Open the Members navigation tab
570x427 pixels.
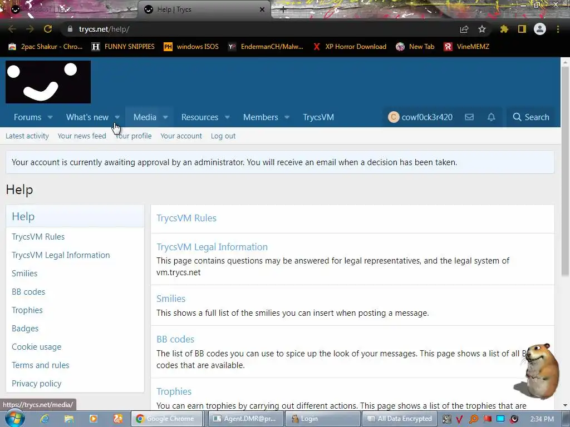pyautogui.click(x=261, y=117)
